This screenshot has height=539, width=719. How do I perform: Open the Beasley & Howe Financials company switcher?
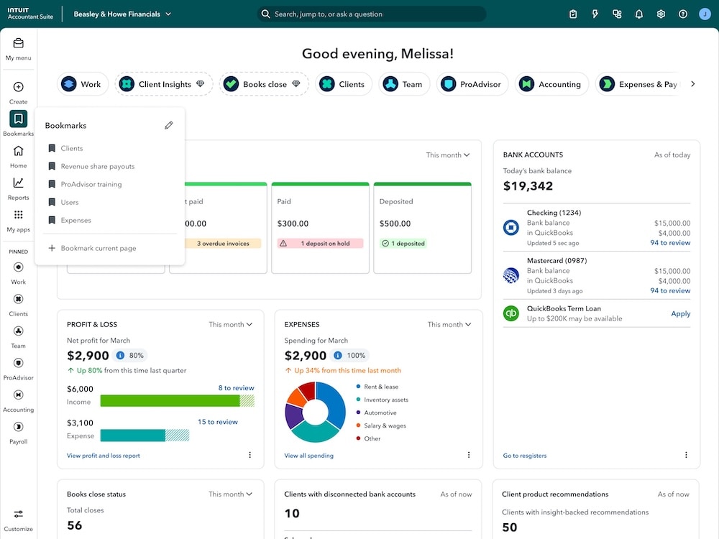pyautogui.click(x=122, y=13)
